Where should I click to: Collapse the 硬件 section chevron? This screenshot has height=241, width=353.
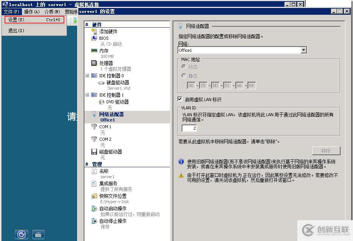87,25
